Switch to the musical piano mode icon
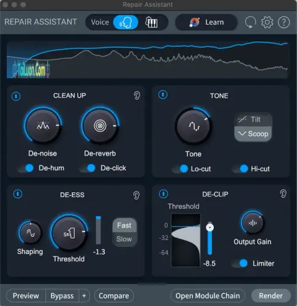The image size is (297, 306). click(151, 22)
